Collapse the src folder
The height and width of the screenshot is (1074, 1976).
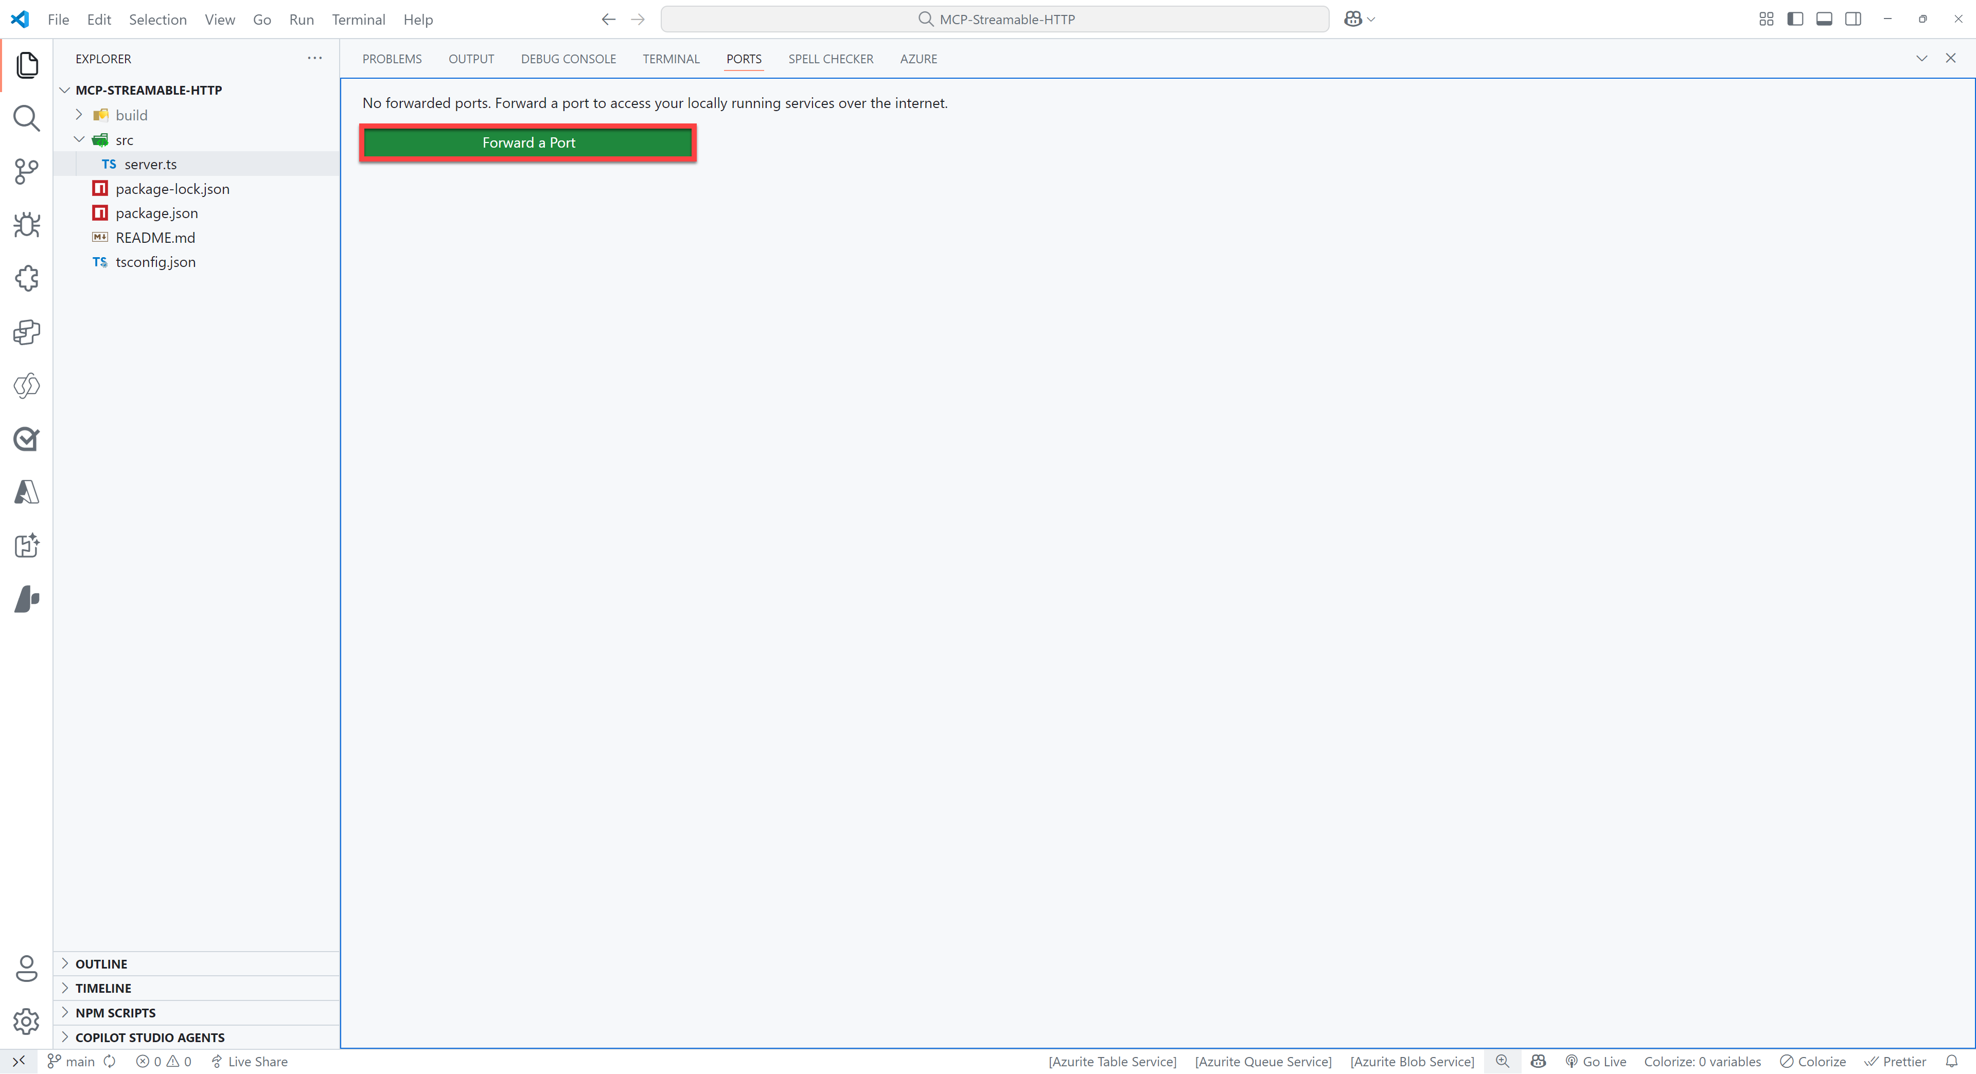point(79,139)
